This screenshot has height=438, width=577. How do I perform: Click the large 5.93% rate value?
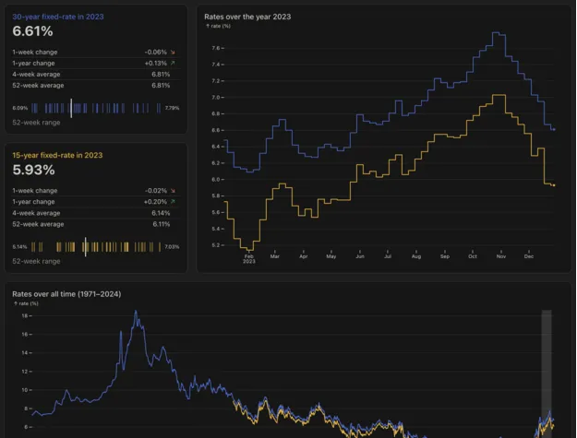coord(34,171)
